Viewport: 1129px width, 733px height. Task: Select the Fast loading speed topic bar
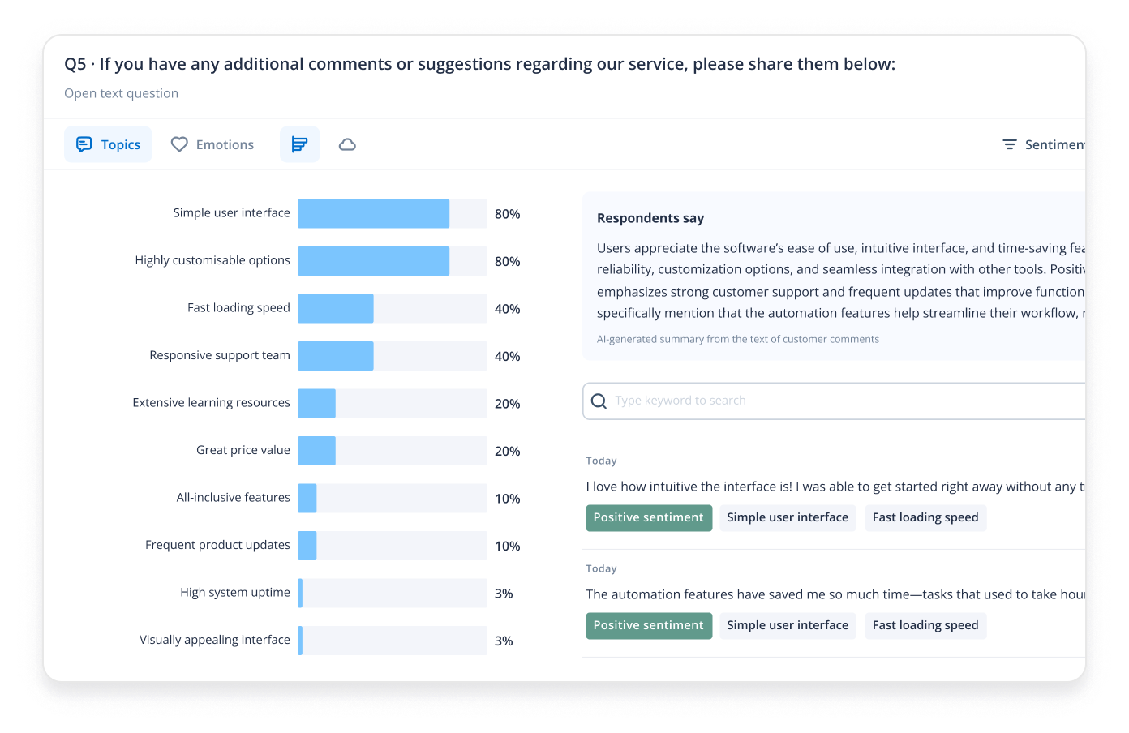click(x=336, y=309)
